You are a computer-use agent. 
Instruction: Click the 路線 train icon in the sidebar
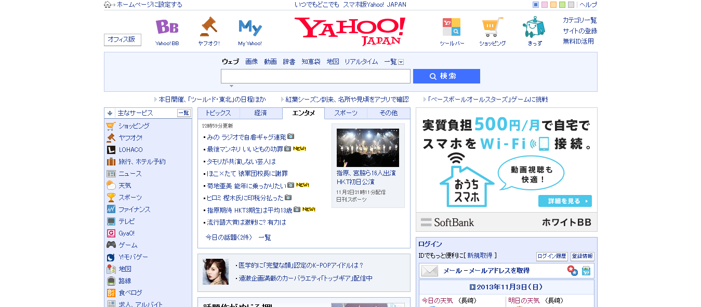click(111, 281)
